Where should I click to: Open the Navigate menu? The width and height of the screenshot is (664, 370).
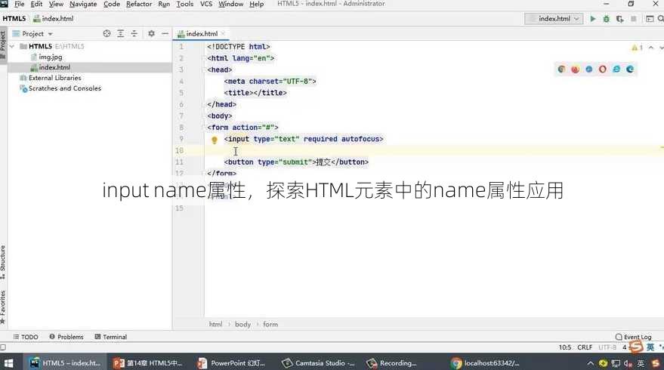tap(83, 4)
